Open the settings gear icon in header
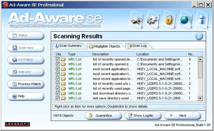Viewport: 214px width, 131px height. [x=153, y=20]
